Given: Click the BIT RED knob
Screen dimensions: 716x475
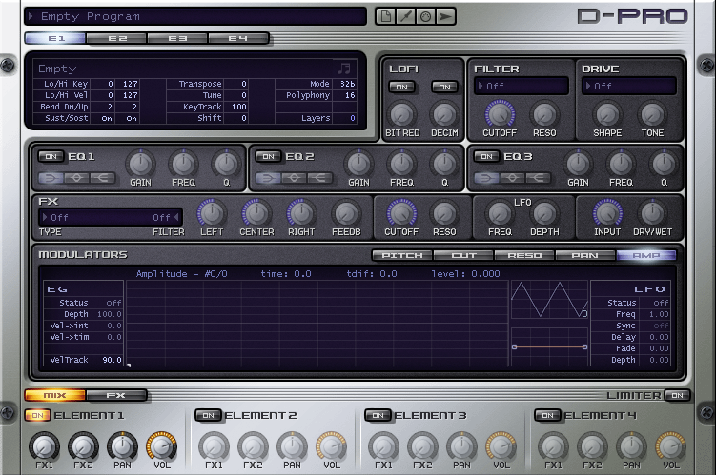Looking at the screenshot, I should (x=401, y=114).
